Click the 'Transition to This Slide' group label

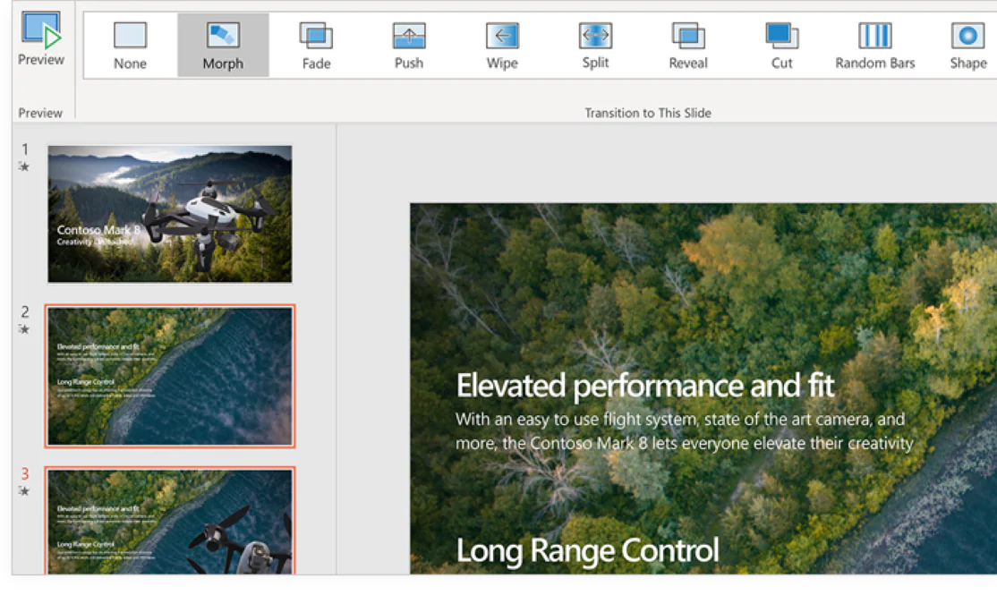coord(648,113)
